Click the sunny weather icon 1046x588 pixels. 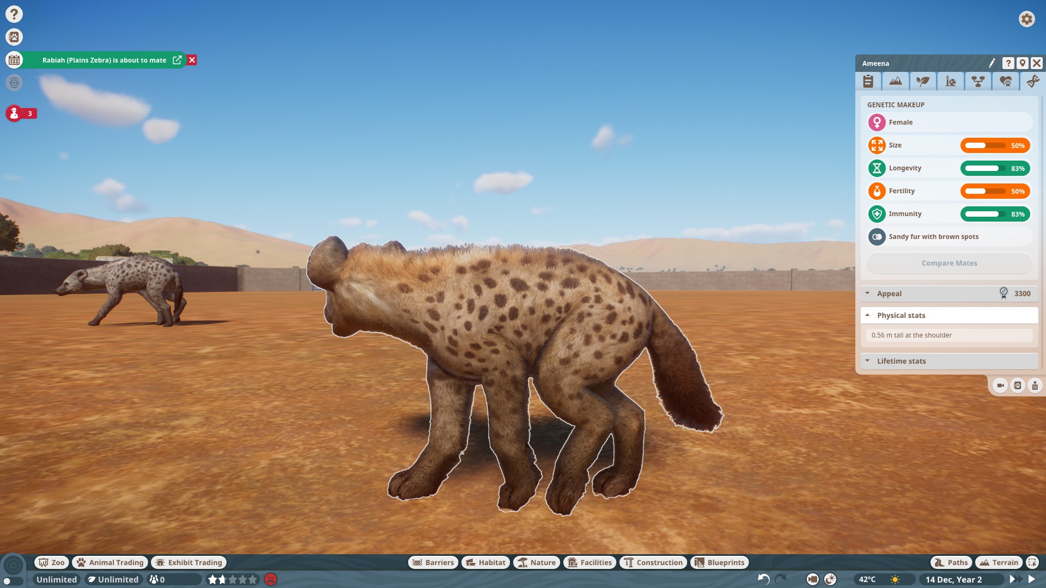coord(895,579)
